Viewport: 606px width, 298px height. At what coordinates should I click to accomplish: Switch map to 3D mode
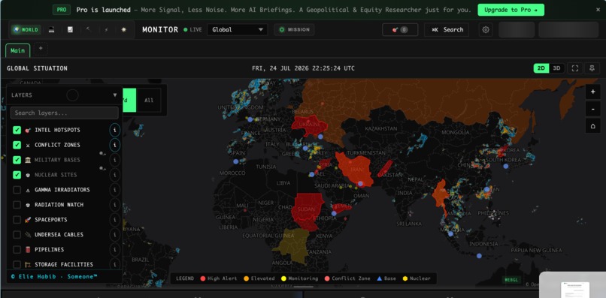556,68
